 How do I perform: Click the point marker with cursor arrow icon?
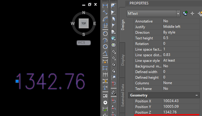(114, 65)
